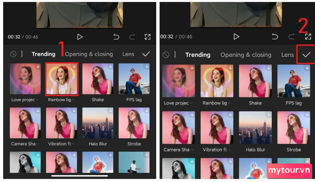
Task: Pick the glowing jumping man effect in the left screen
Action: (98, 162)
